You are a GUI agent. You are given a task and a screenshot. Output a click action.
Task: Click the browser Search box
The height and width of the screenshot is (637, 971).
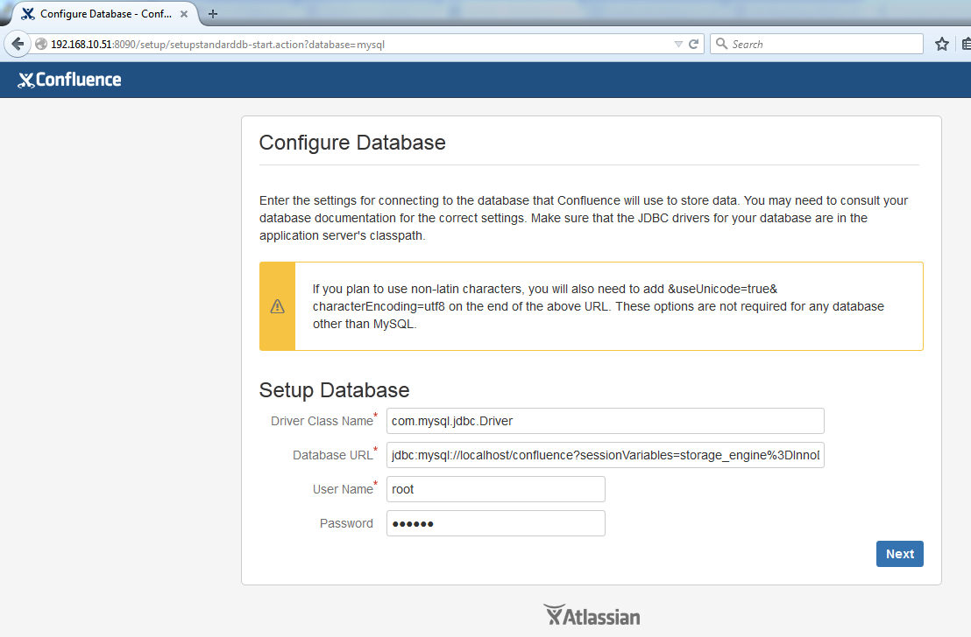click(816, 44)
